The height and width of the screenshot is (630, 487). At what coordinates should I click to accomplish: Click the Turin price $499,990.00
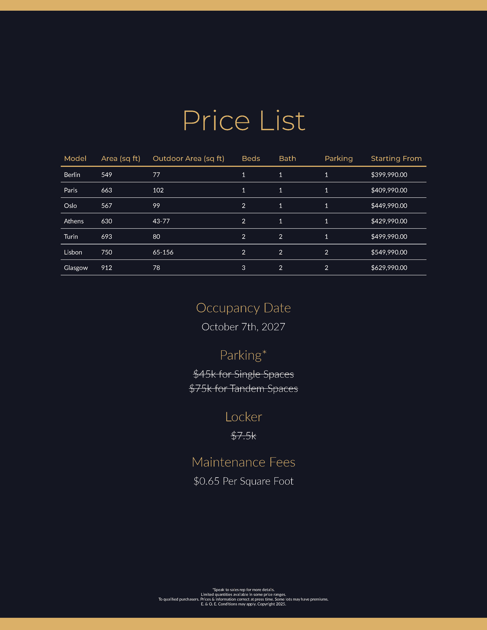click(389, 237)
